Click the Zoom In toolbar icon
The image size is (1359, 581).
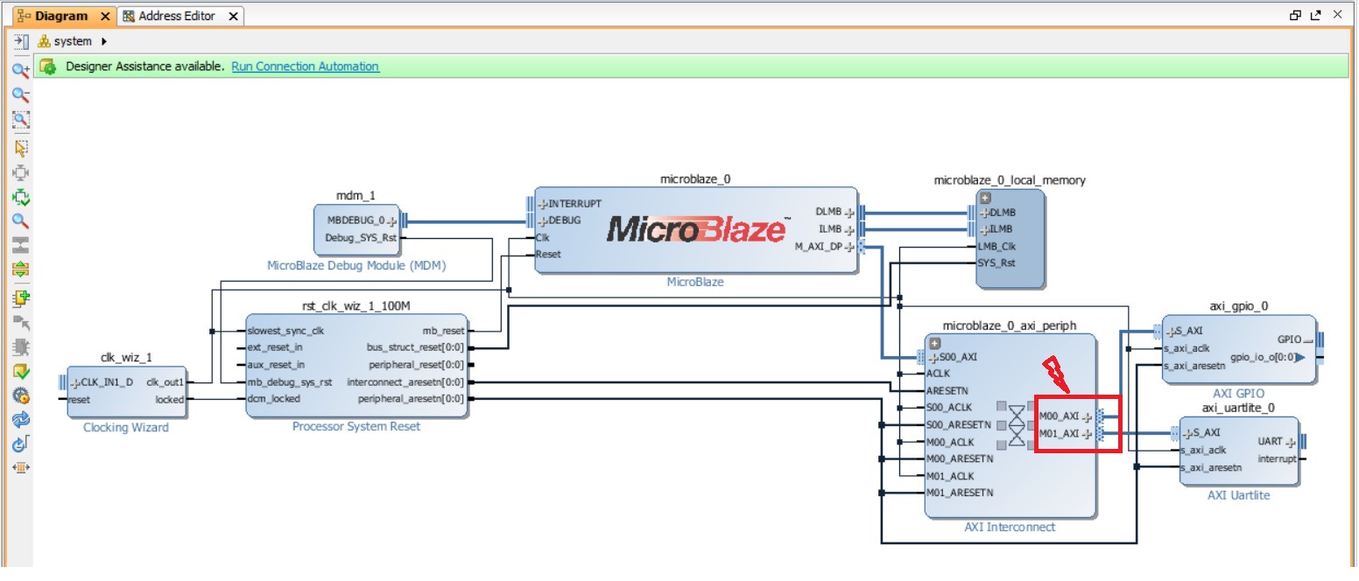[20, 69]
